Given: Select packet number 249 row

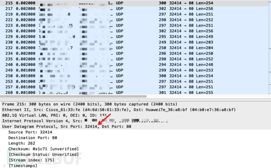Looking at the screenshot, I should point(134,70).
